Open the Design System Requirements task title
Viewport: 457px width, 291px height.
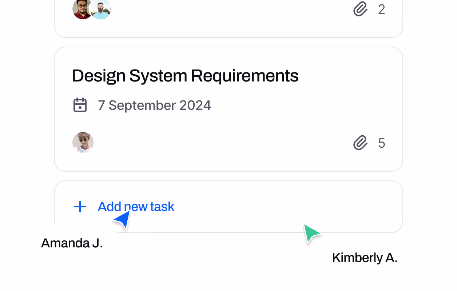click(x=185, y=76)
